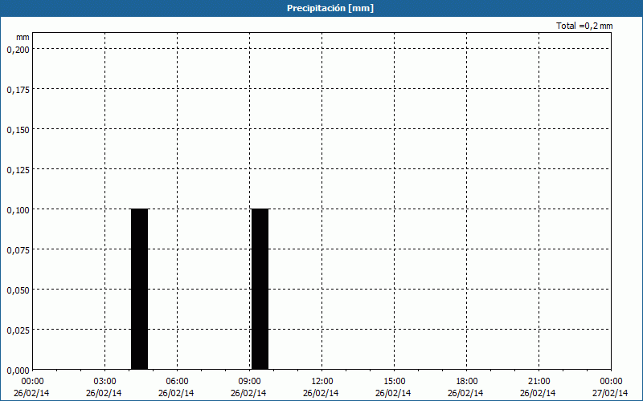Click the 0,000 y-axis value
Viewport: 643px width, 401px height.
coord(18,371)
